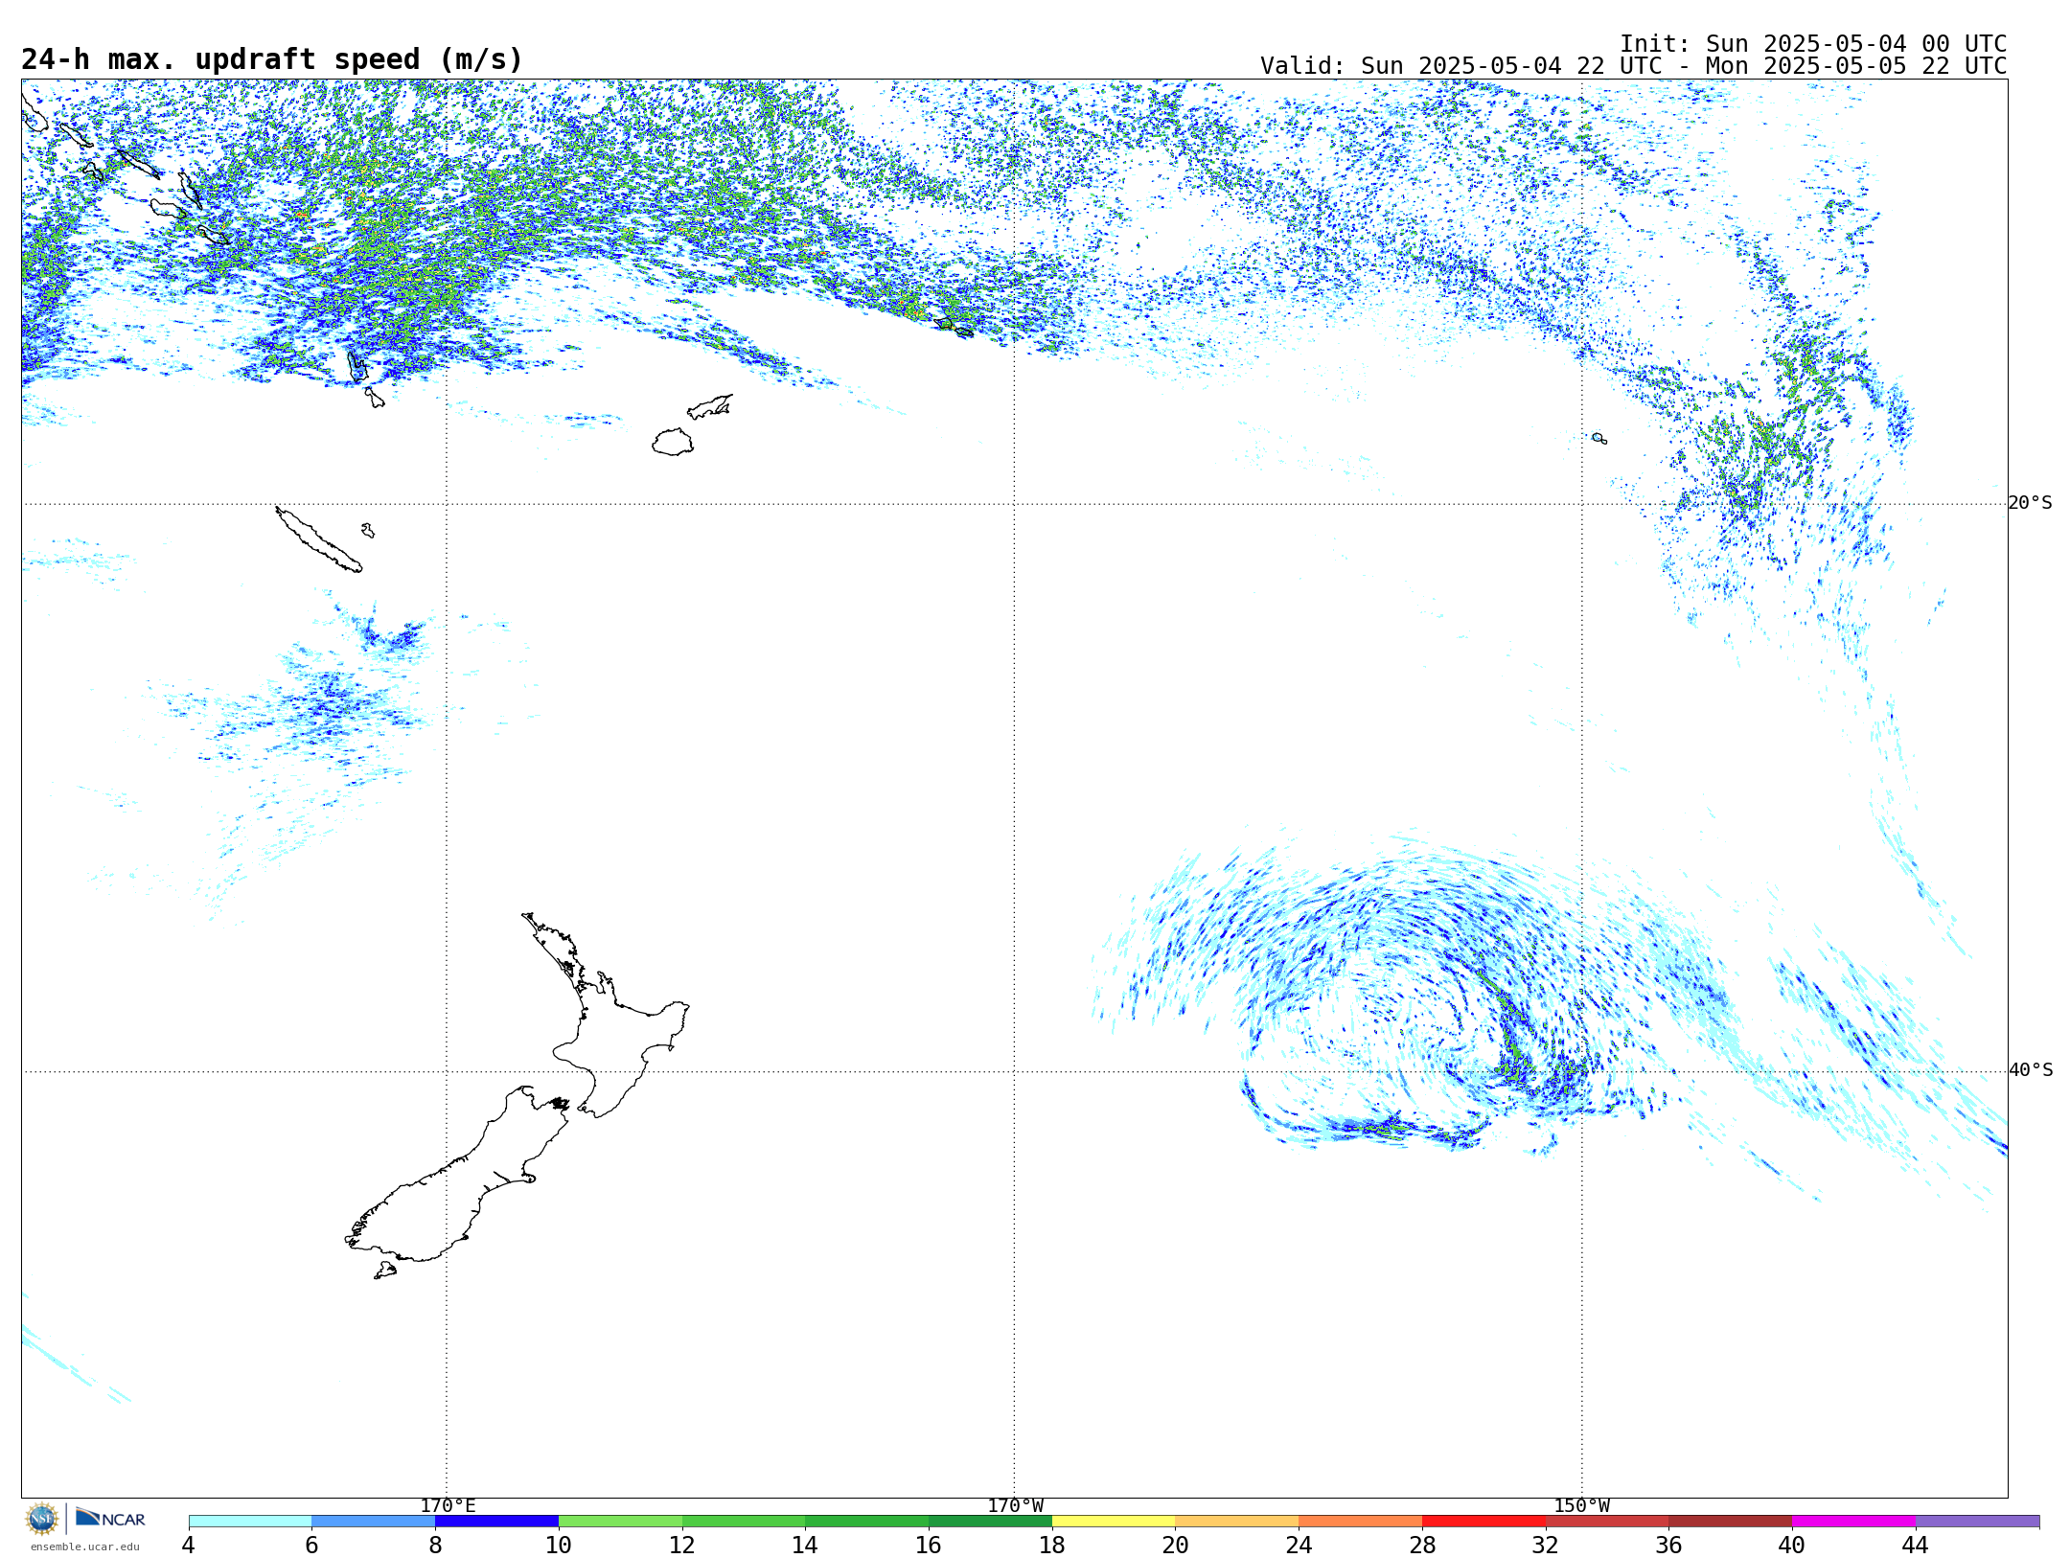Click the colorbar tick label 18
Screen dimensions: 2070x1558
click(x=1052, y=1545)
